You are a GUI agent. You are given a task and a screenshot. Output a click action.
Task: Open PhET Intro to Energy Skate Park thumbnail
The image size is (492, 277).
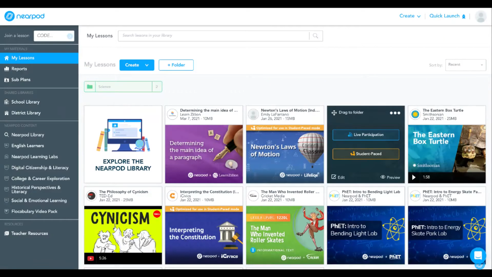tap(447, 235)
